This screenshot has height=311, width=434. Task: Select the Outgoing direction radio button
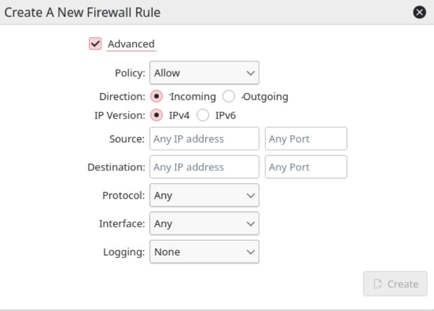229,96
